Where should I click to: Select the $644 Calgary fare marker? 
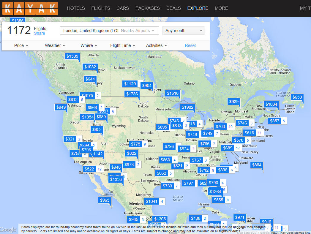90,79
